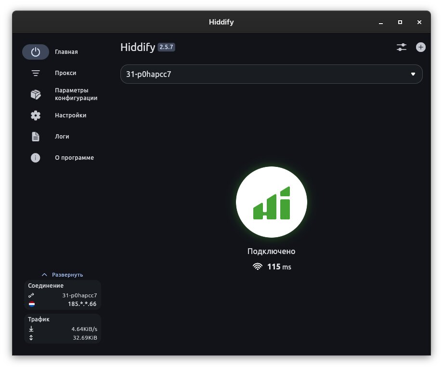Maximize the Hiddify window
The height and width of the screenshot is (369, 443).
(400, 22)
